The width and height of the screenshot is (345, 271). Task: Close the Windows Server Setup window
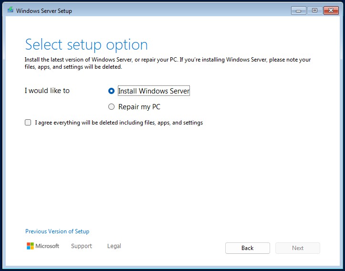pos(331,10)
